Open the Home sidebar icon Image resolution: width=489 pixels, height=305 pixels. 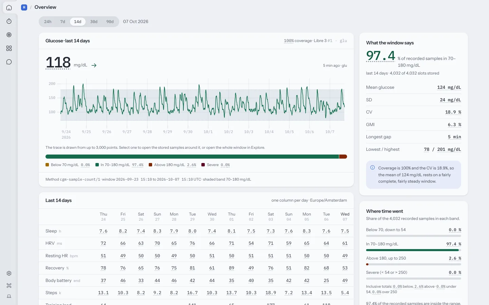coord(9,7)
